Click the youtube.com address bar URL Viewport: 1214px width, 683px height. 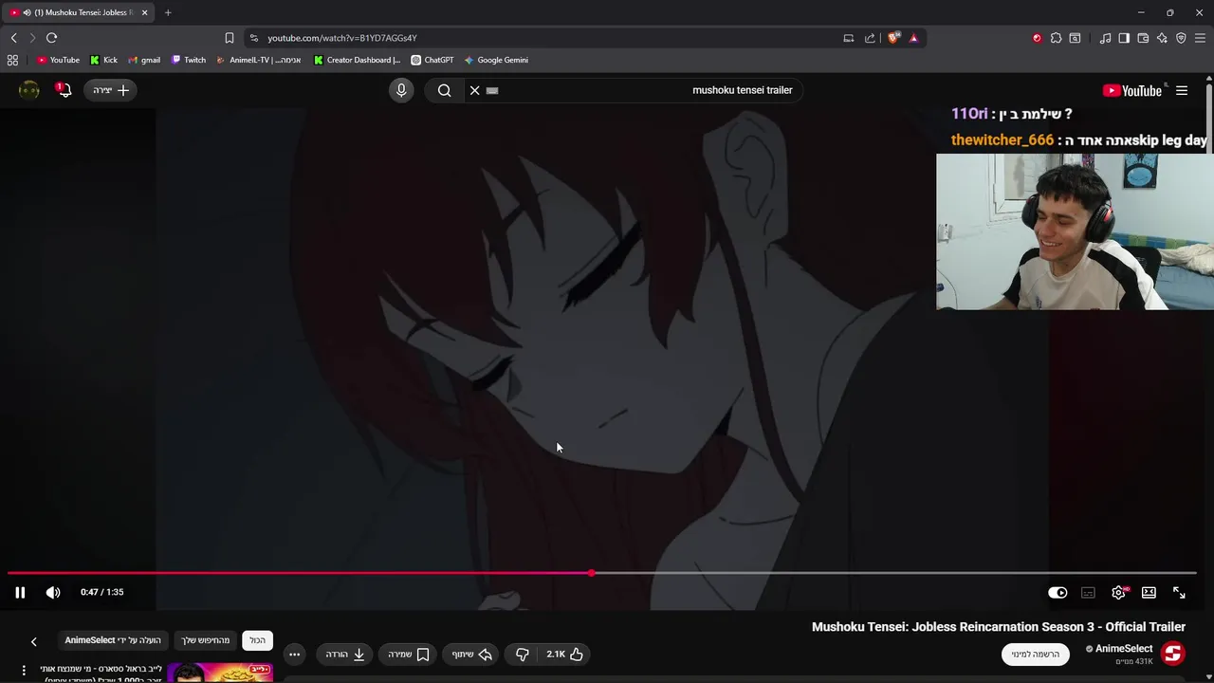click(x=342, y=38)
